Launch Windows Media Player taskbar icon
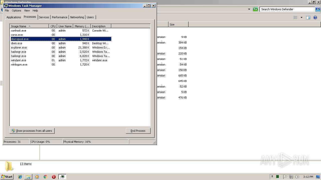The image size is (321, 180). coord(37,177)
